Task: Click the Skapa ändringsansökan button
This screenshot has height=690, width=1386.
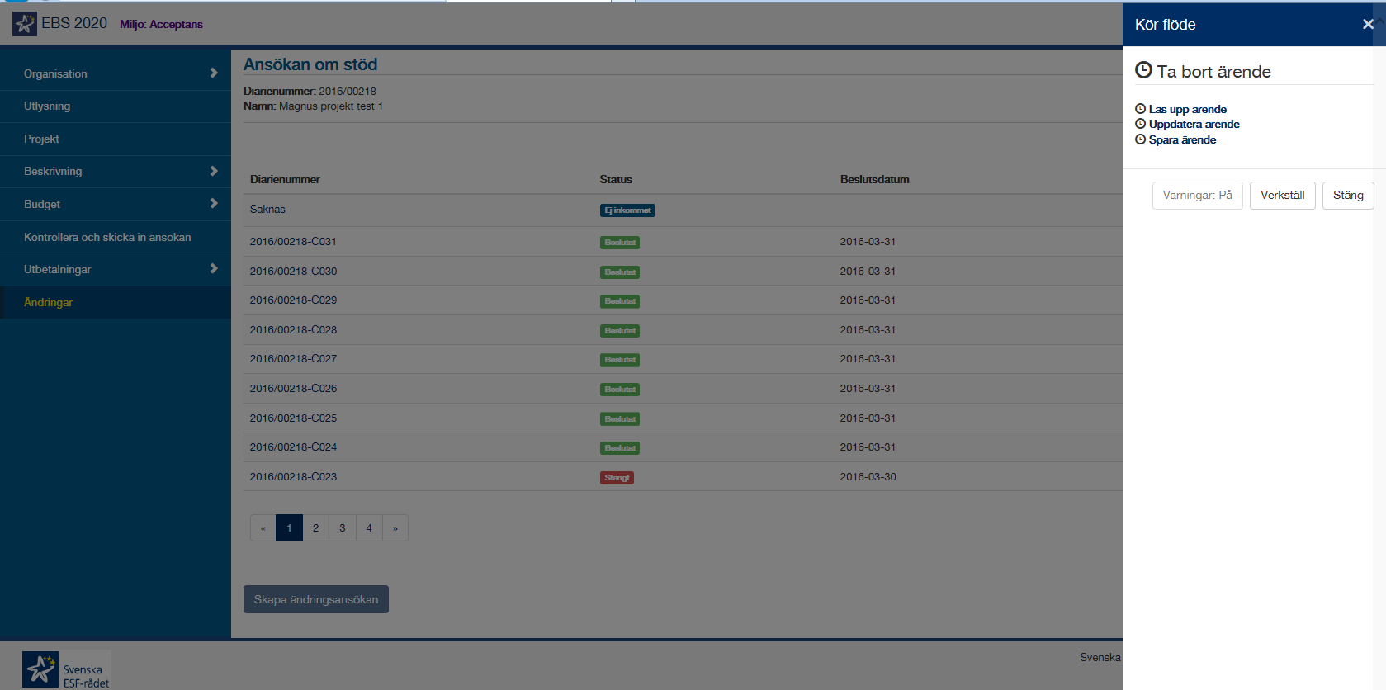Action: tap(316, 599)
